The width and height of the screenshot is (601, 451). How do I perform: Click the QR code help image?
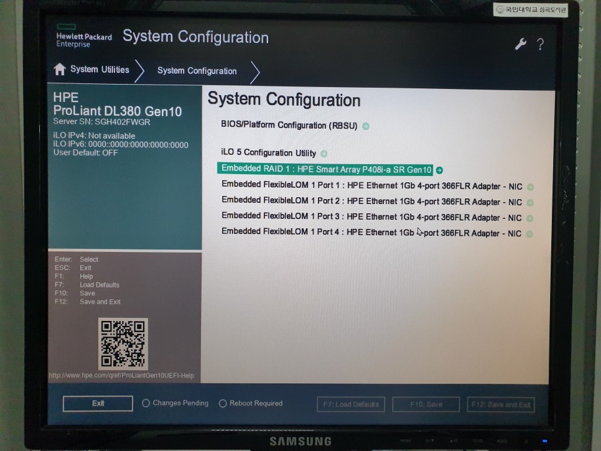point(123,344)
